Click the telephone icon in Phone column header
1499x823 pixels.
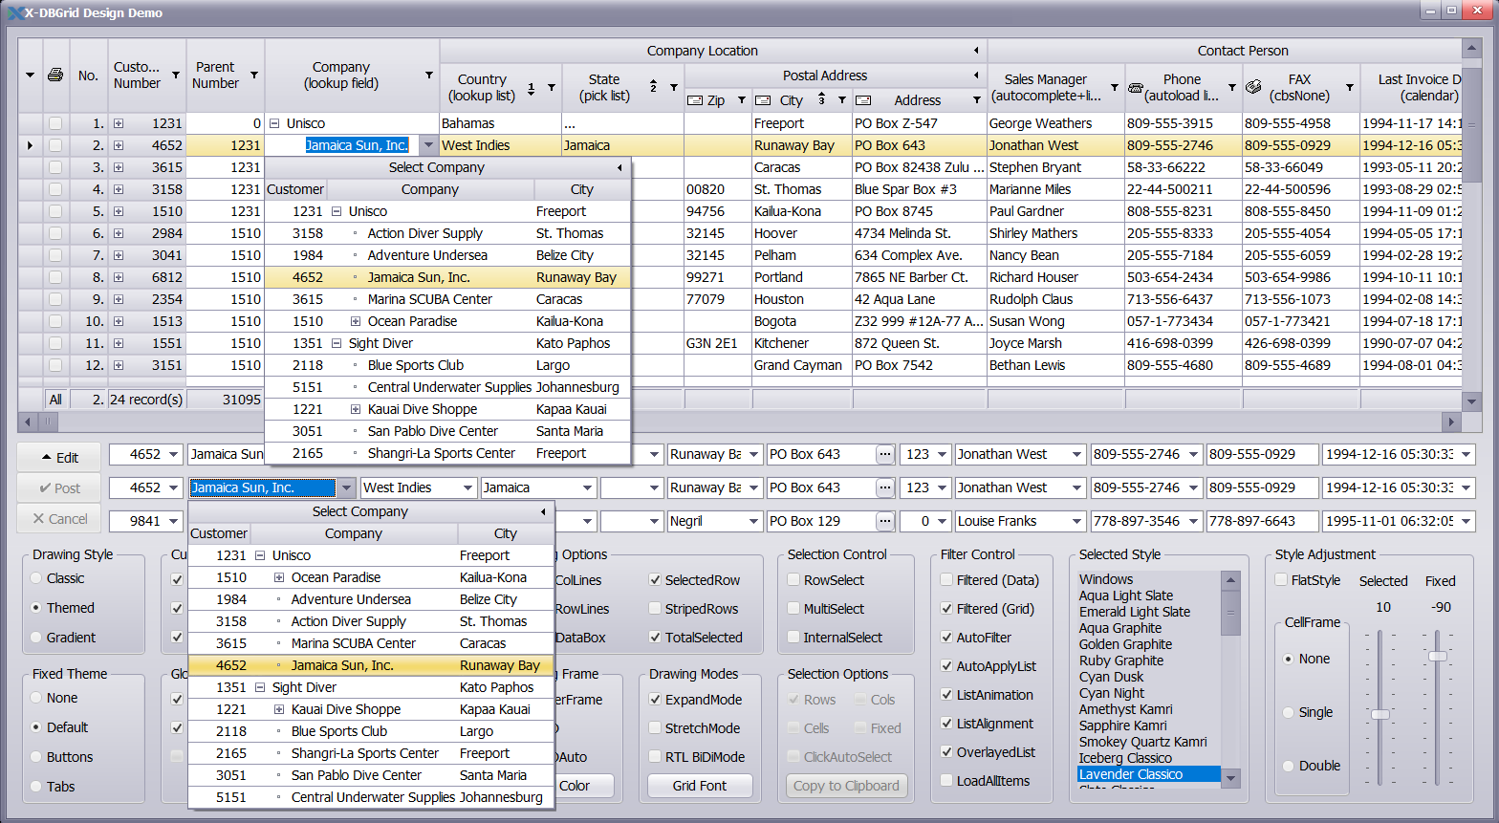coord(1136,87)
